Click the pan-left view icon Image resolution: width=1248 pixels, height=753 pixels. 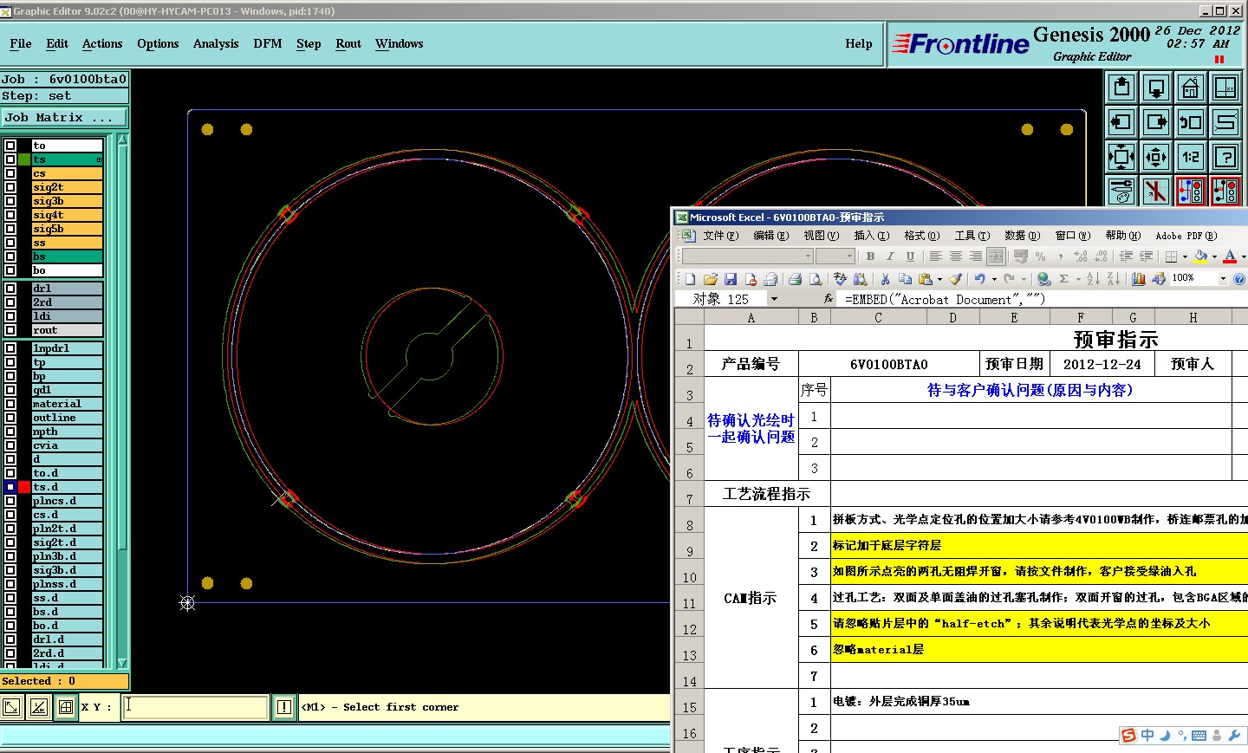click(x=1121, y=122)
